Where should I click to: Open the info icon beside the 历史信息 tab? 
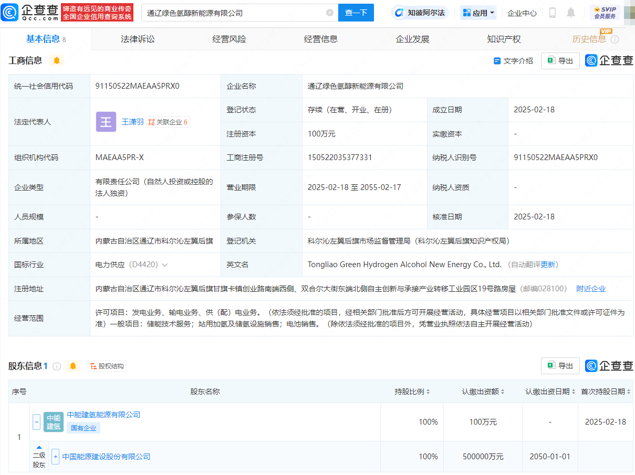pos(615,39)
